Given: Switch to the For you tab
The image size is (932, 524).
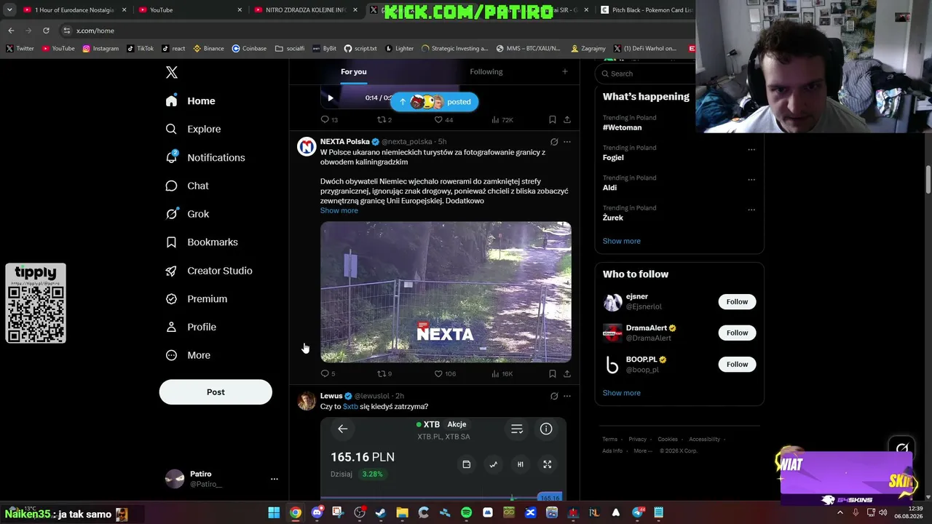Looking at the screenshot, I should 354,71.
